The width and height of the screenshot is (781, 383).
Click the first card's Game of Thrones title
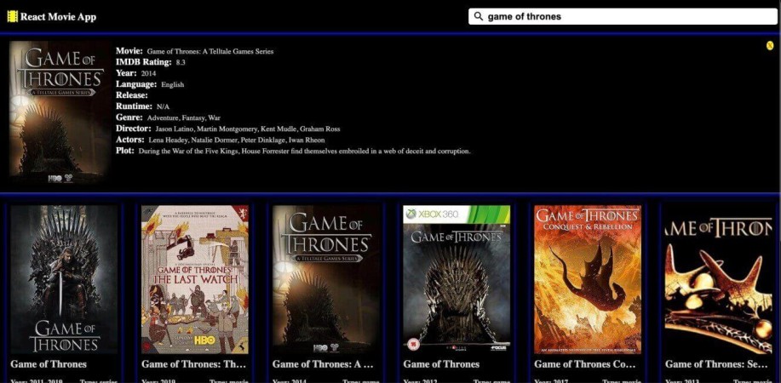point(49,364)
